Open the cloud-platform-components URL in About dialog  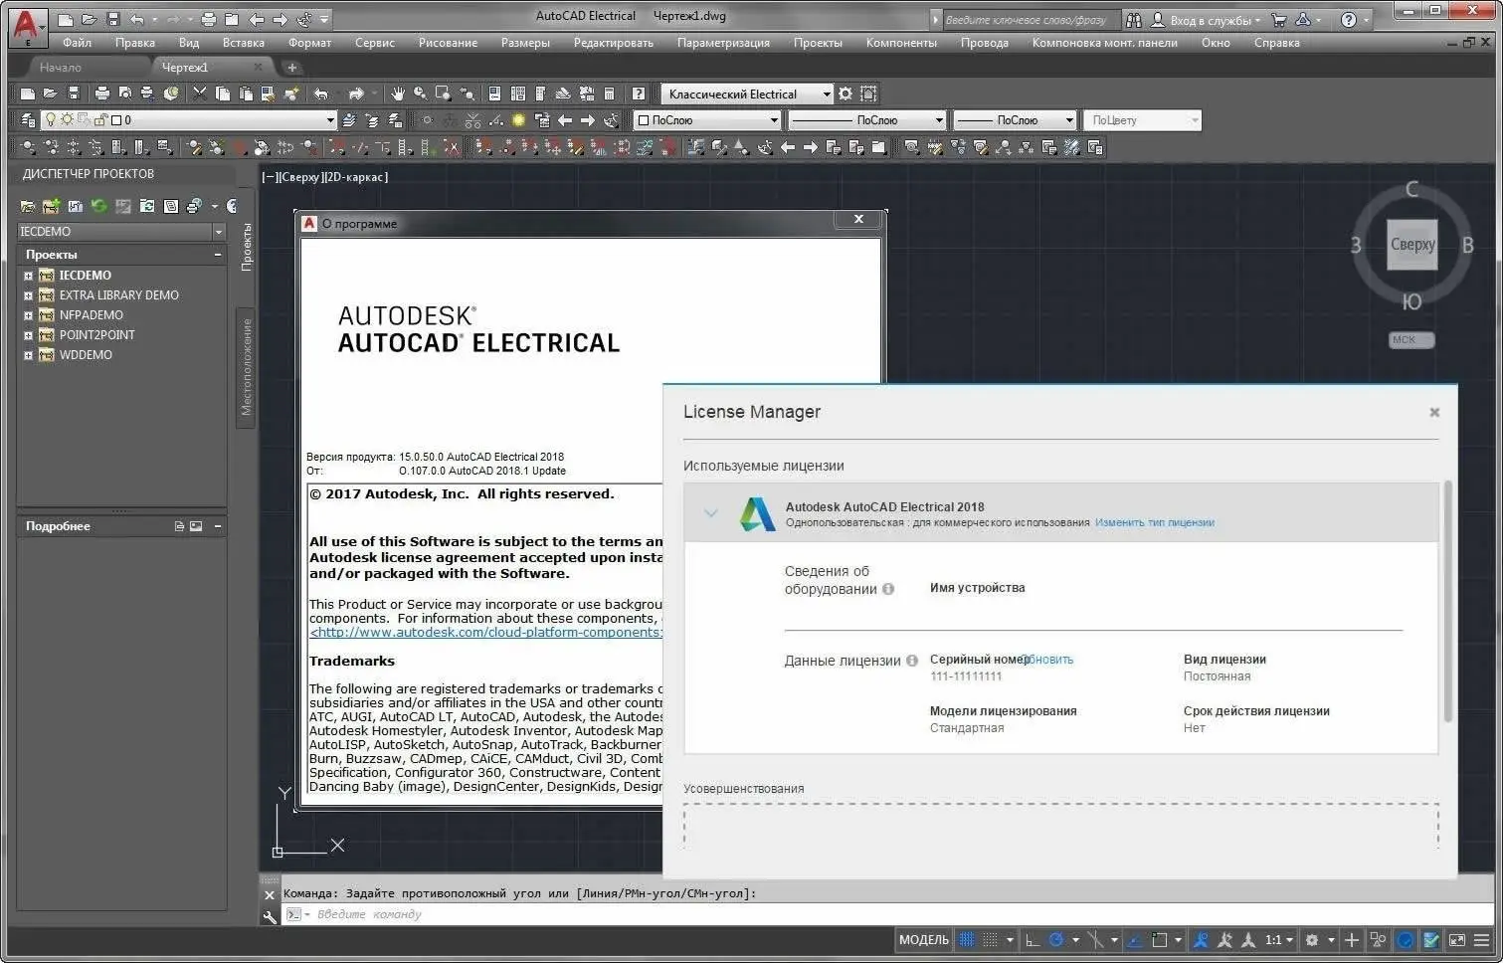tap(485, 633)
